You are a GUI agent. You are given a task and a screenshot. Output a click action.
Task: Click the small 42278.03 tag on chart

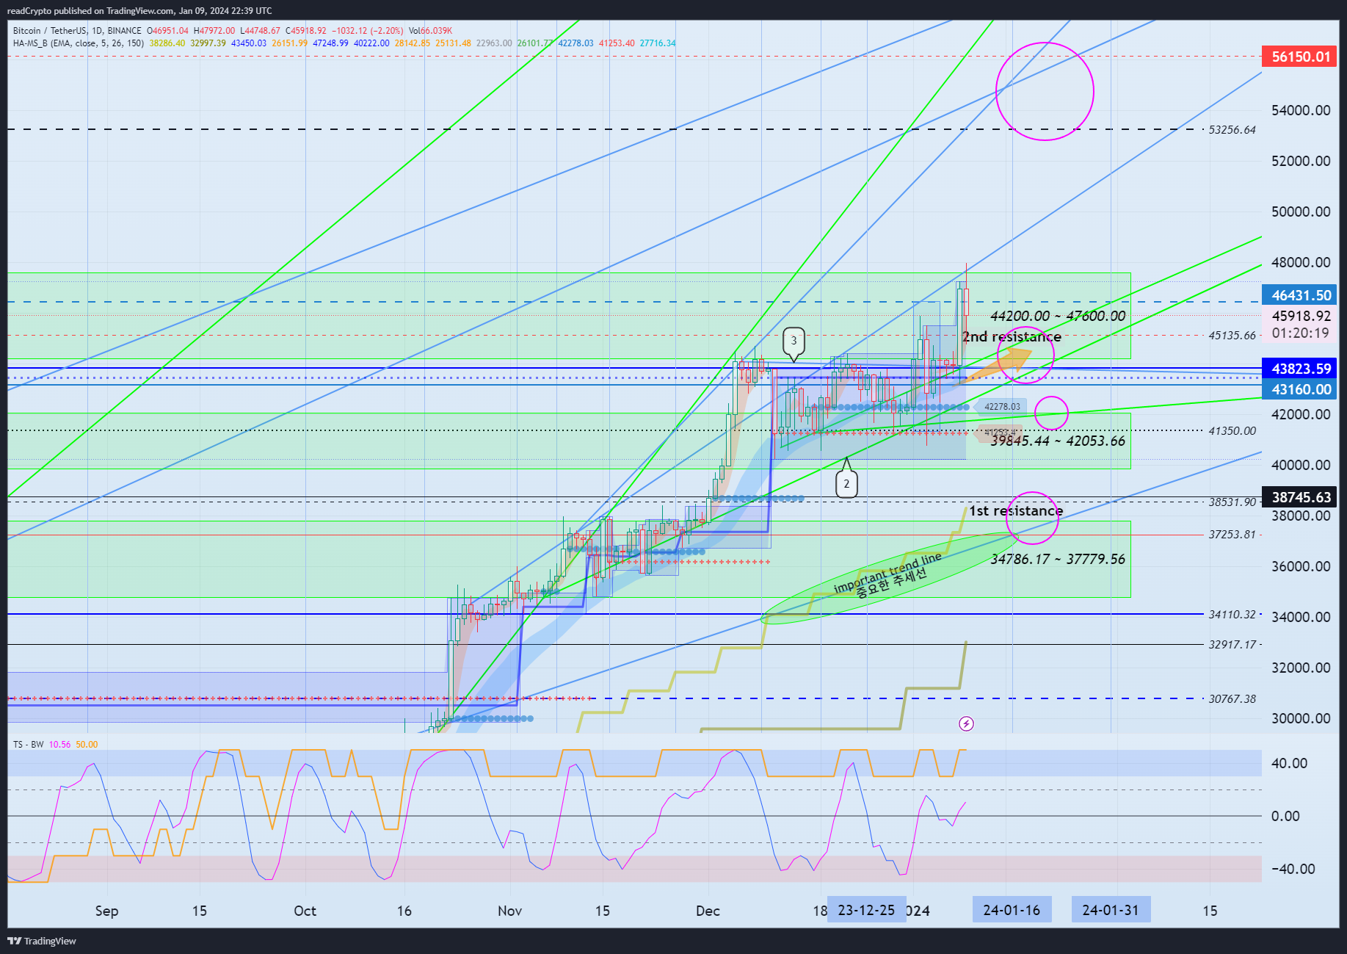point(1002,407)
